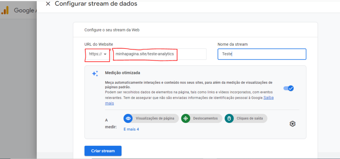
Task: Click the Nome da stream label
Action: (x=233, y=44)
